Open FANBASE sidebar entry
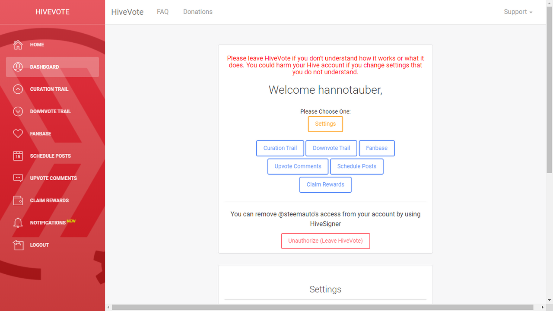The image size is (553, 311). pos(52,134)
